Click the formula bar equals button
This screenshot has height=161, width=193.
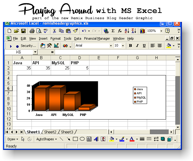[x=52, y=52]
